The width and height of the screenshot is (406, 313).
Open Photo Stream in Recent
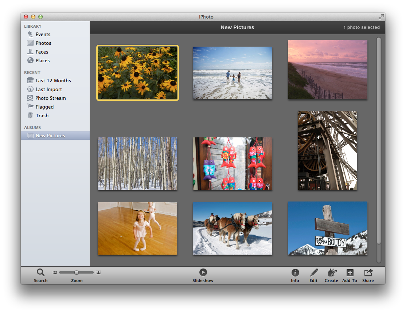click(50, 98)
